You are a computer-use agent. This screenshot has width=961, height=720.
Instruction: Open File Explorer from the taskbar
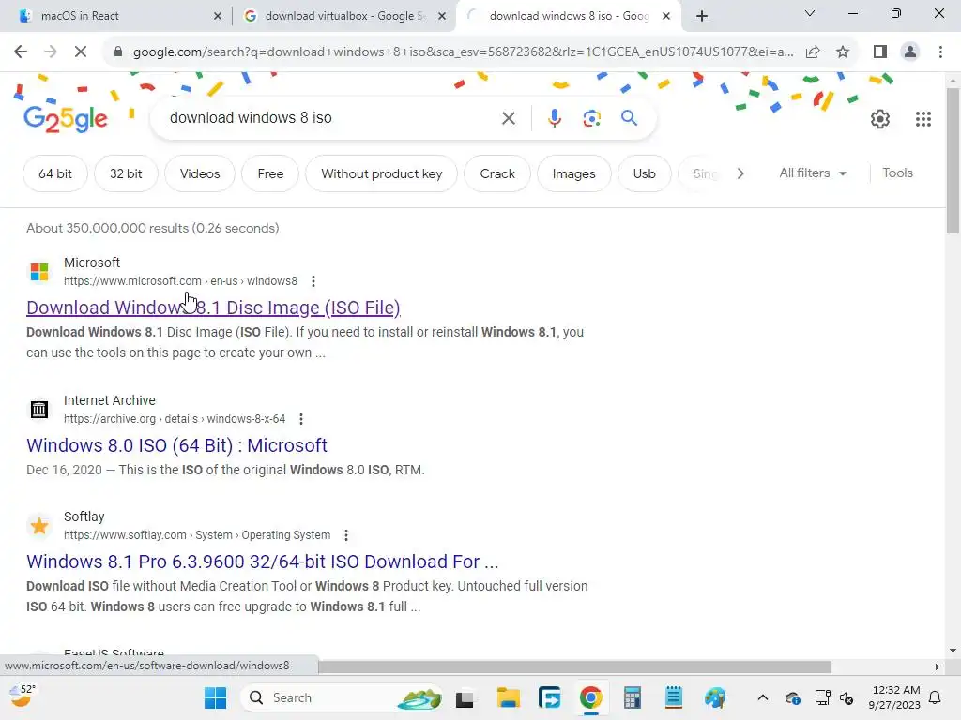pyautogui.click(x=508, y=697)
